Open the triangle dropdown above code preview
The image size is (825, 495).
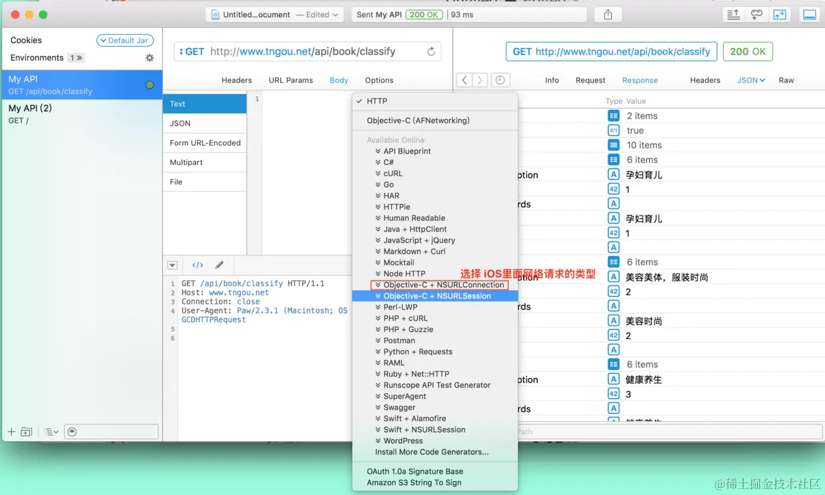(172, 265)
